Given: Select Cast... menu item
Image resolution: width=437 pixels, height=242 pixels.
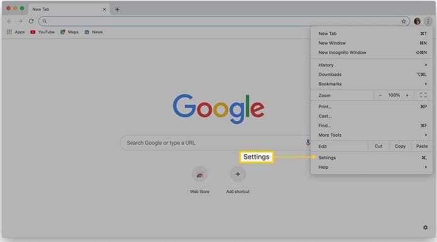Looking at the screenshot, I should [x=372, y=116].
